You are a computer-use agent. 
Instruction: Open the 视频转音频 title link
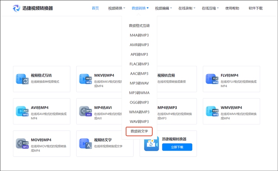[166, 76]
